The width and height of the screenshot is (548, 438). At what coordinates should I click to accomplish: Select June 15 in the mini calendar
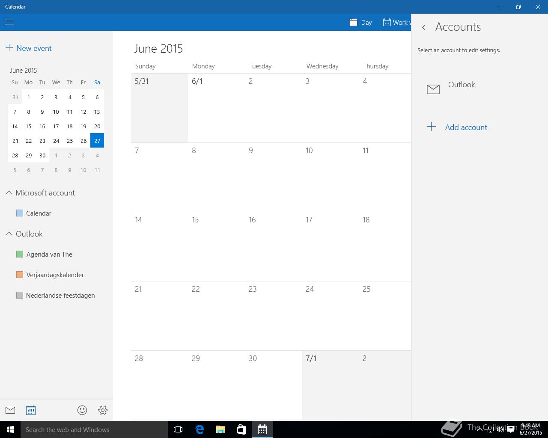[29, 126]
